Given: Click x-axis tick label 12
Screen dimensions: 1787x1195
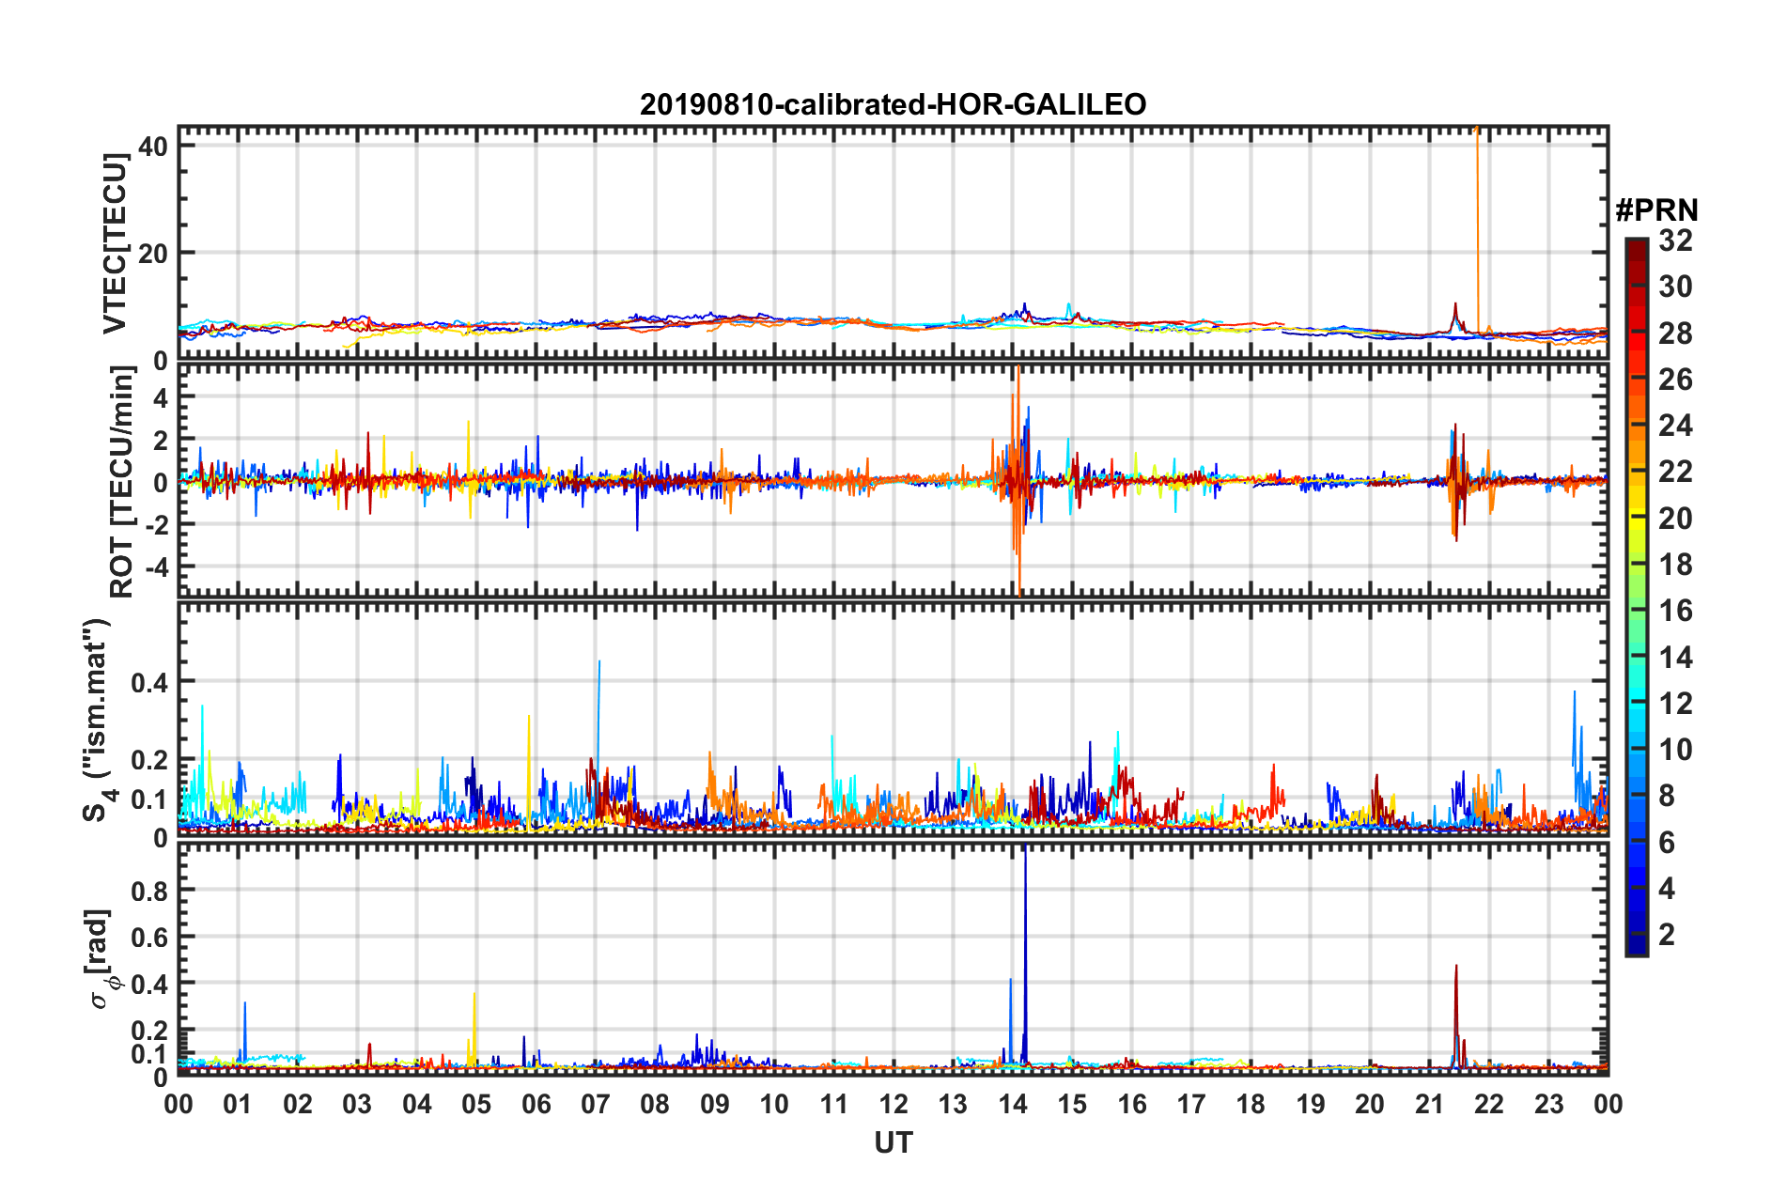Looking at the screenshot, I should point(893,1104).
